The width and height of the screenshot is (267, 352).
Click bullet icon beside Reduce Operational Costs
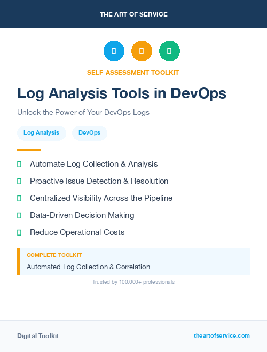tap(19, 232)
